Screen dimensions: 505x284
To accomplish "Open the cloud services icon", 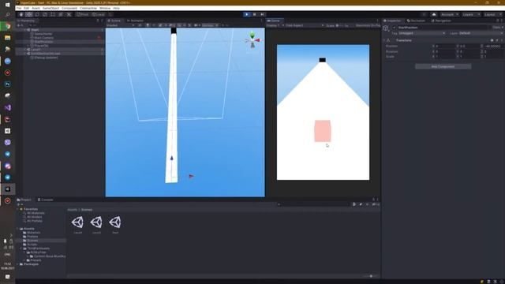I will (x=434, y=14).
